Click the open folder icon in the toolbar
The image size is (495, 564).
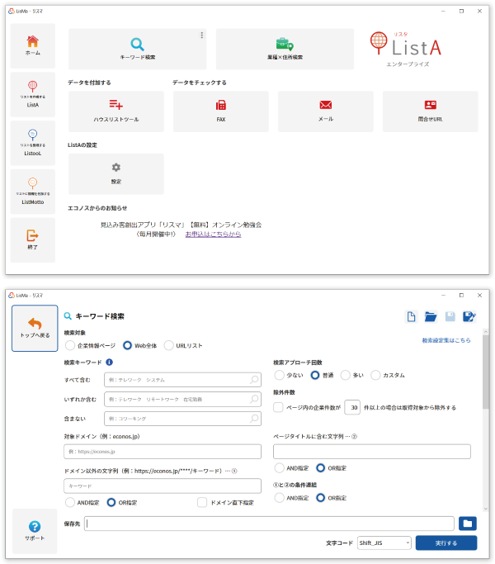[x=431, y=317]
